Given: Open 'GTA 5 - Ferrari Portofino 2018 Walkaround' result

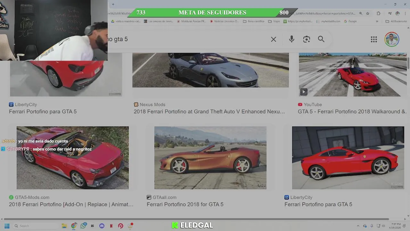Looking at the screenshot, I should click(x=352, y=112).
